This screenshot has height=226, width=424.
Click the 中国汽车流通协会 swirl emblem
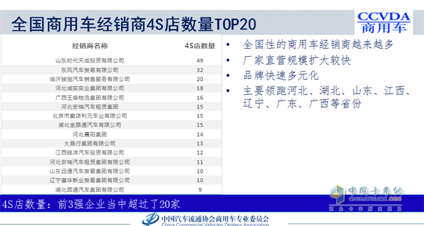coord(150,219)
